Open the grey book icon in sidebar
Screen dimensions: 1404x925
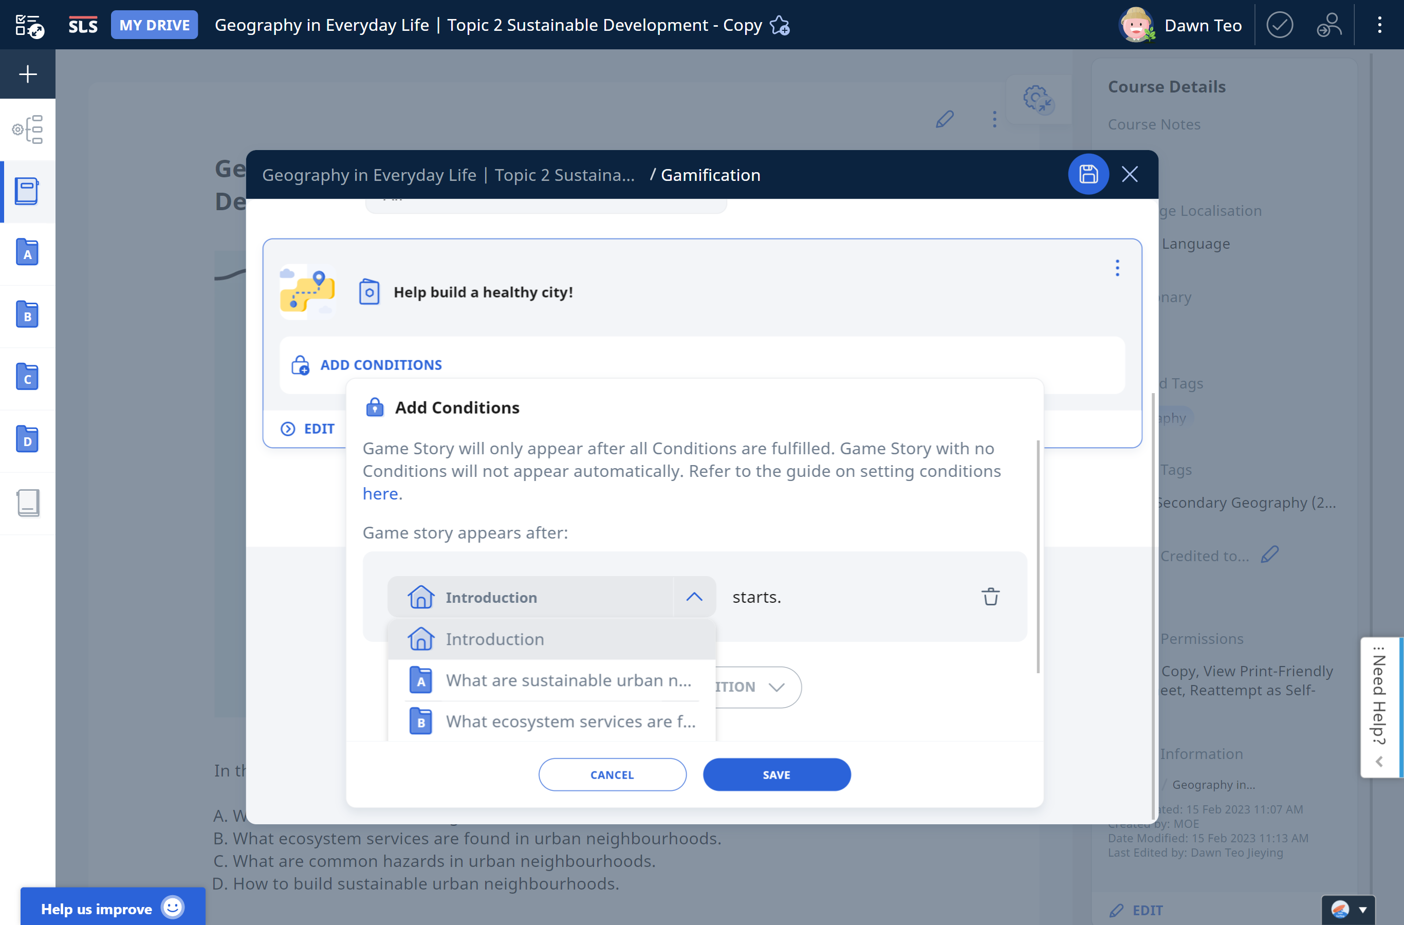28,503
